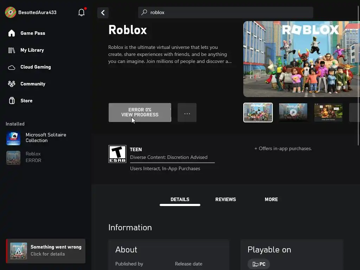Click the BesottedAura433 username
360x270 pixels.
[x=37, y=12]
